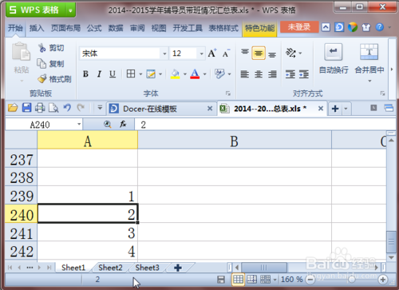399x290 pixels.
Task: Align text left
Action: point(245,74)
